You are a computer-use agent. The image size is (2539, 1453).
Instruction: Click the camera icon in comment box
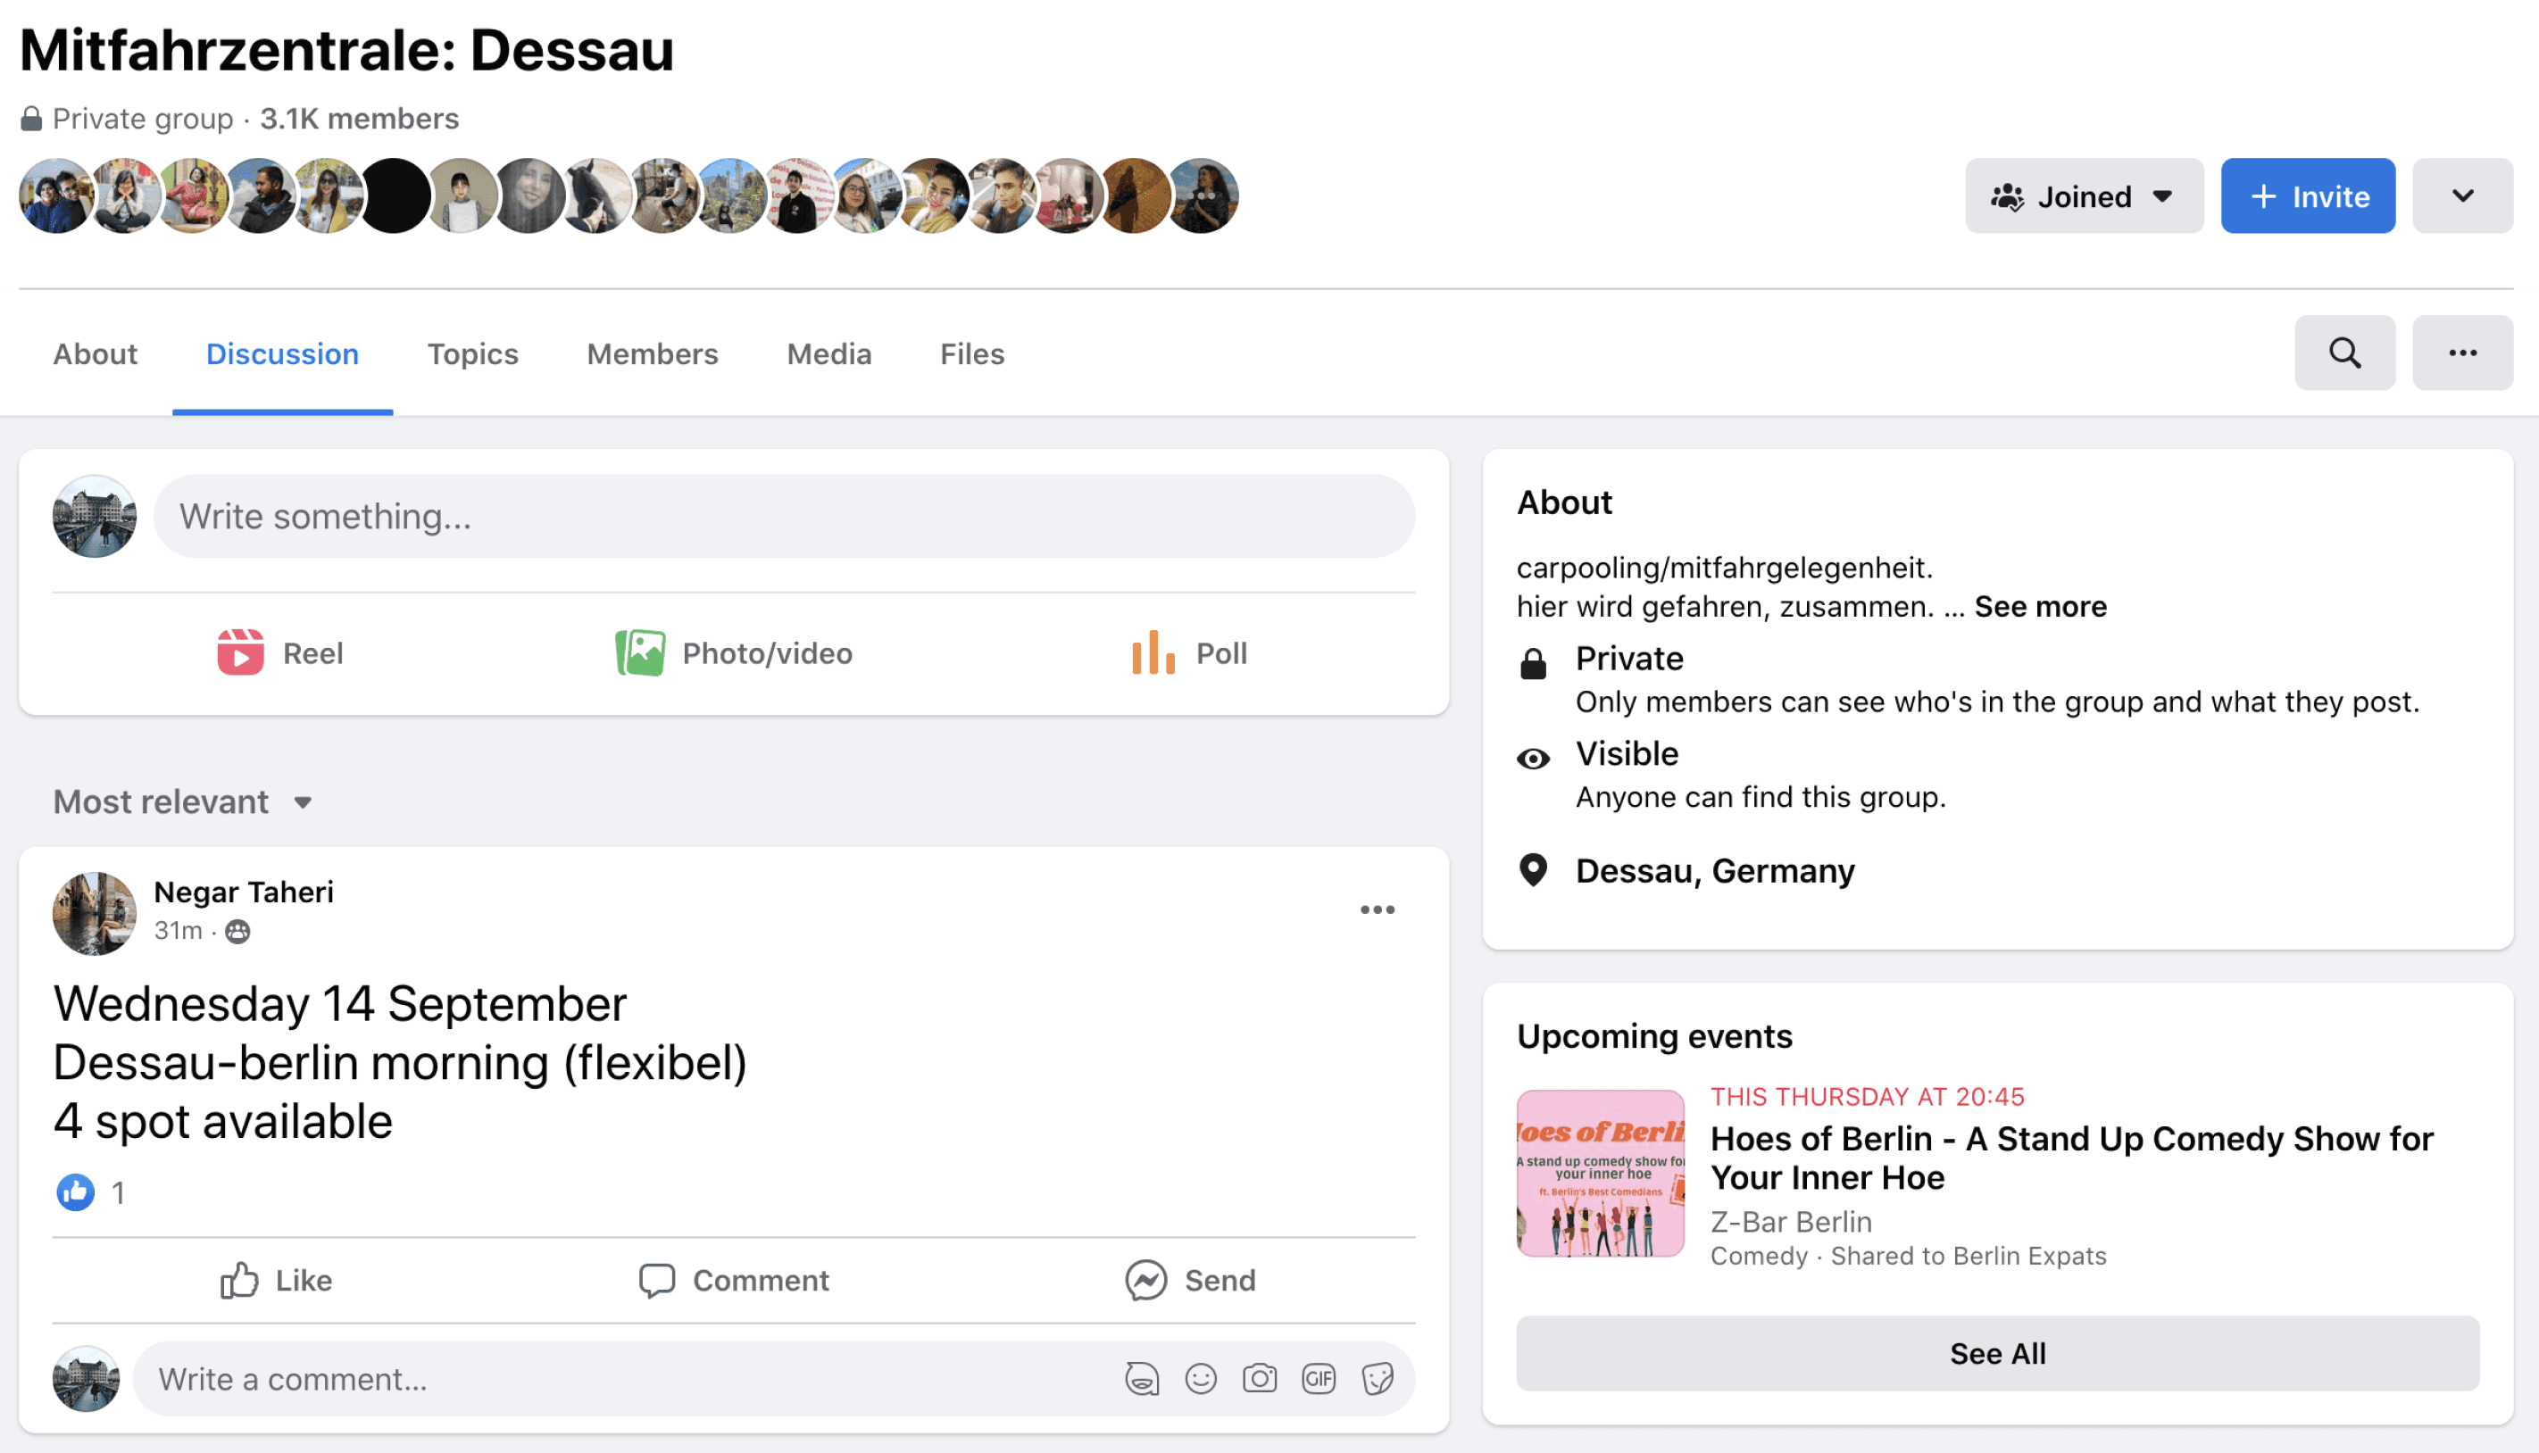pyautogui.click(x=1259, y=1378)
